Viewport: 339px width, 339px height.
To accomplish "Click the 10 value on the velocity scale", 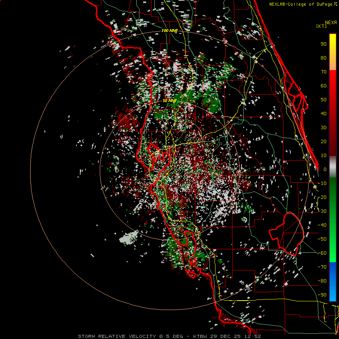I will 324,156.
